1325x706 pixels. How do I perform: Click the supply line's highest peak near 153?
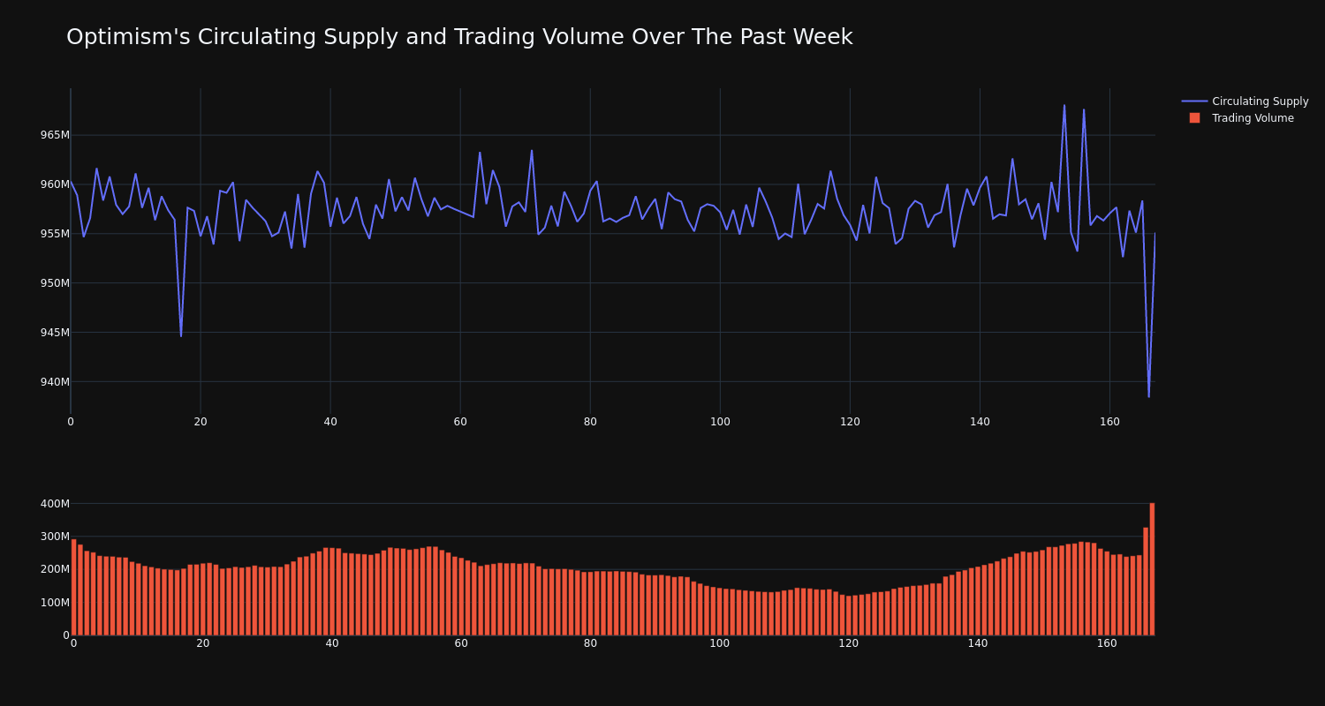point(1064,106)
